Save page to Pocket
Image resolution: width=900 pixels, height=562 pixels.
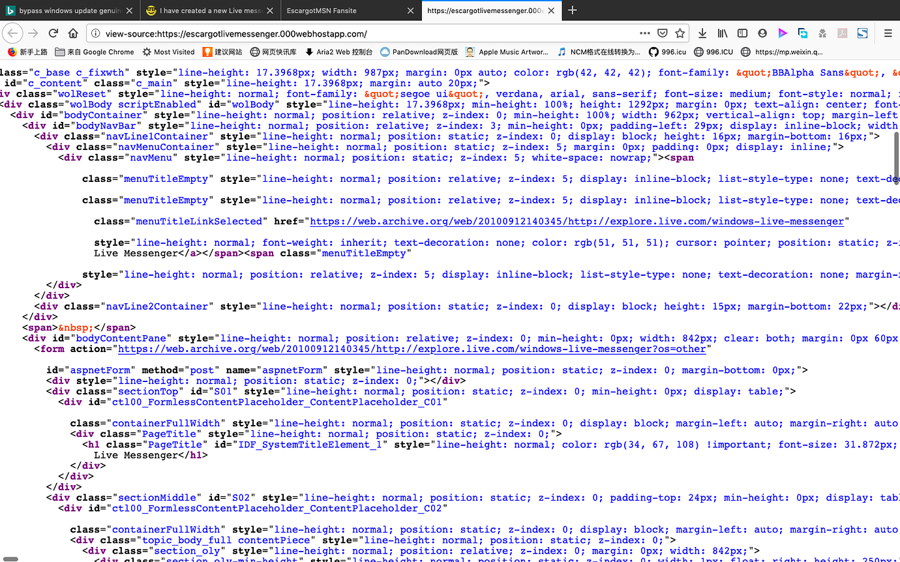[662, 33]
